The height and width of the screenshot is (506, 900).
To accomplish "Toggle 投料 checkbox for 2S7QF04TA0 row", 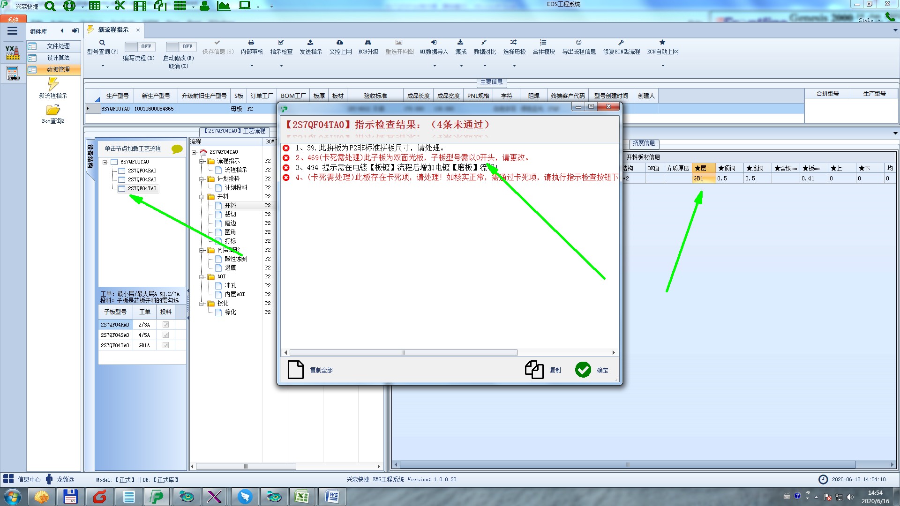I will click(165, 345).
